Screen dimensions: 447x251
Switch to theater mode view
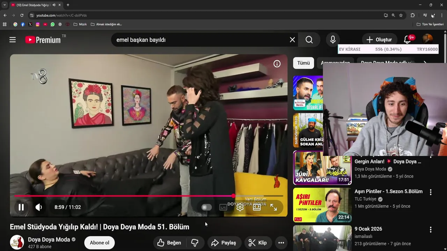[257, 207]
